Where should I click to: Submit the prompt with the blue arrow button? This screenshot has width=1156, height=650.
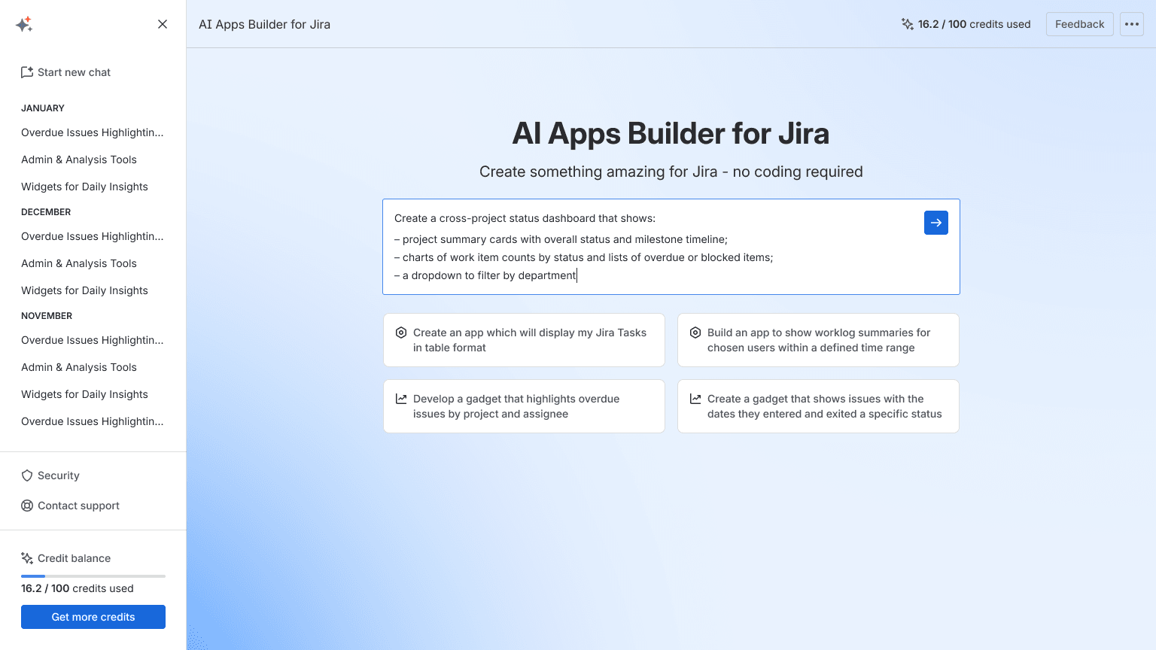tap(935, 223)
